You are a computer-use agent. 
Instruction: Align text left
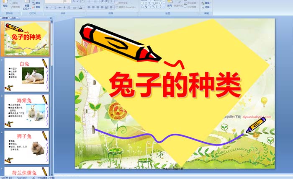89,7
